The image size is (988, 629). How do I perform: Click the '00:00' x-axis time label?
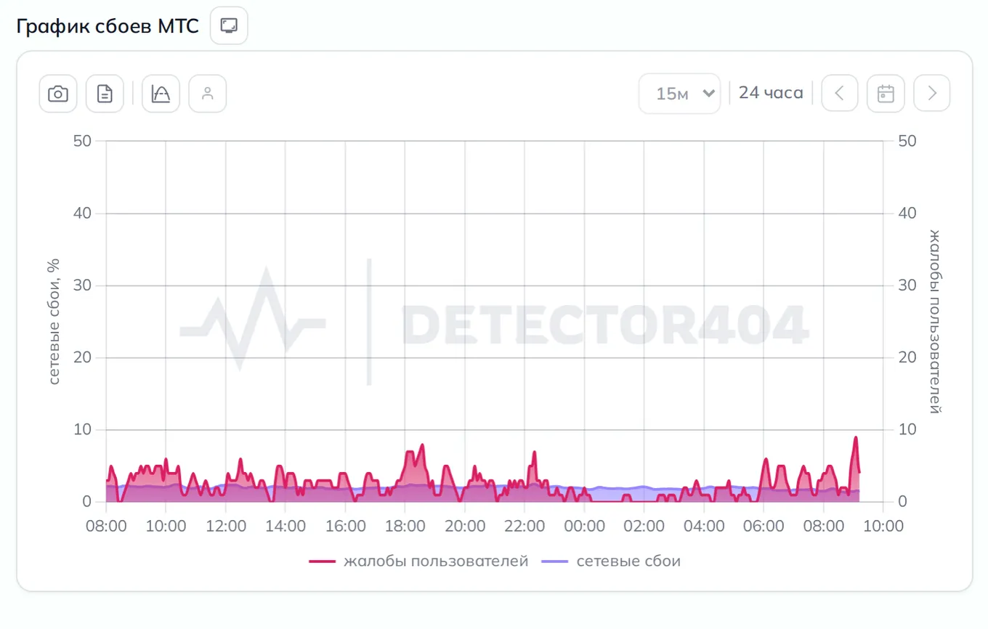[x=584, y=525]
